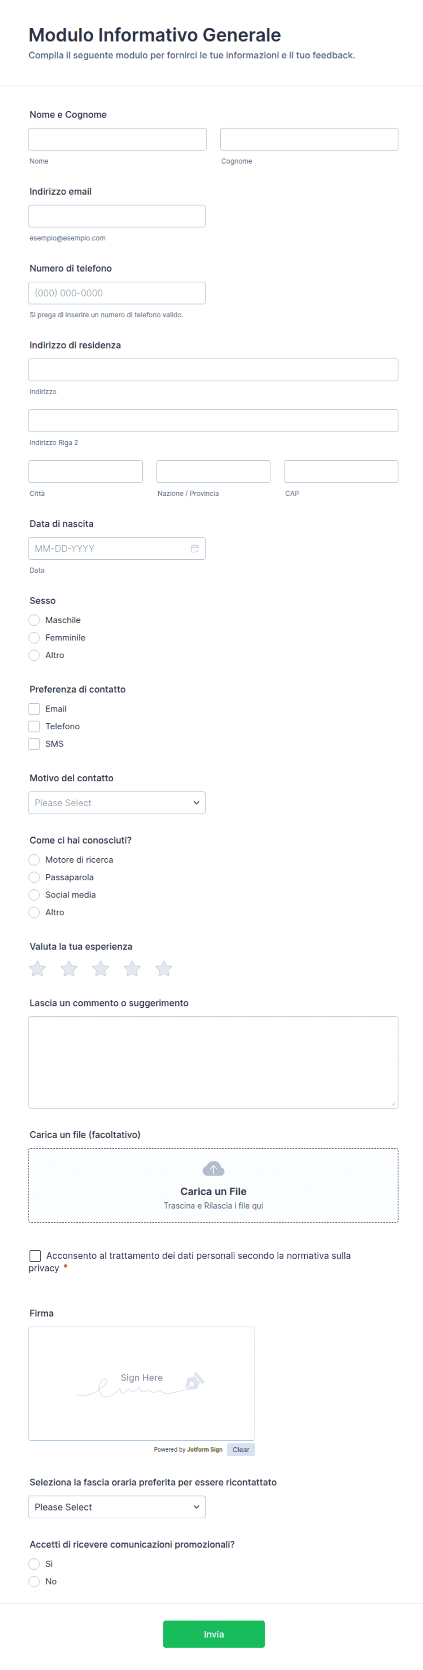This screenshot has height=1670, width=423.
Task: Submit the form with Invia button
Action: [214, 1634]
